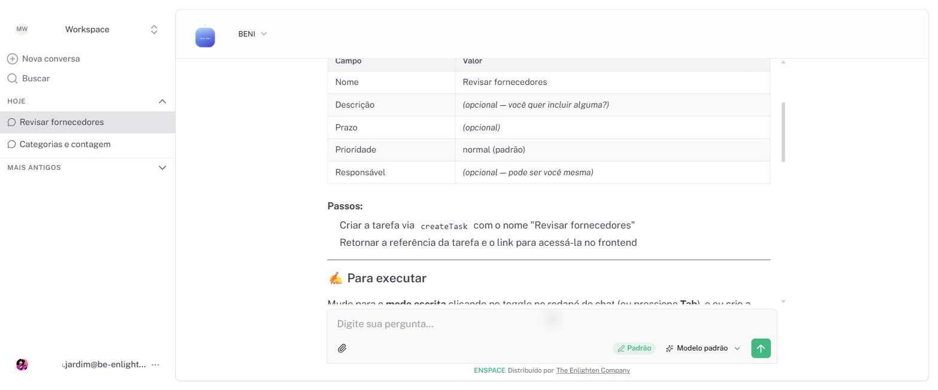Screen dimensions: 938x390
Task: Click the Prazo field cell
Action: pos(391,127)
